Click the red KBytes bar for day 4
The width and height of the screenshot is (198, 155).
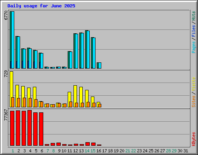[29, 128]
